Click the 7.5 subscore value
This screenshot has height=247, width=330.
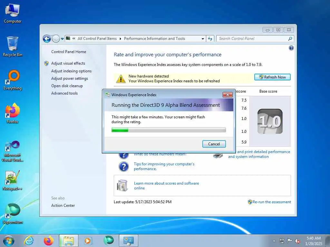tap(244, 100)
